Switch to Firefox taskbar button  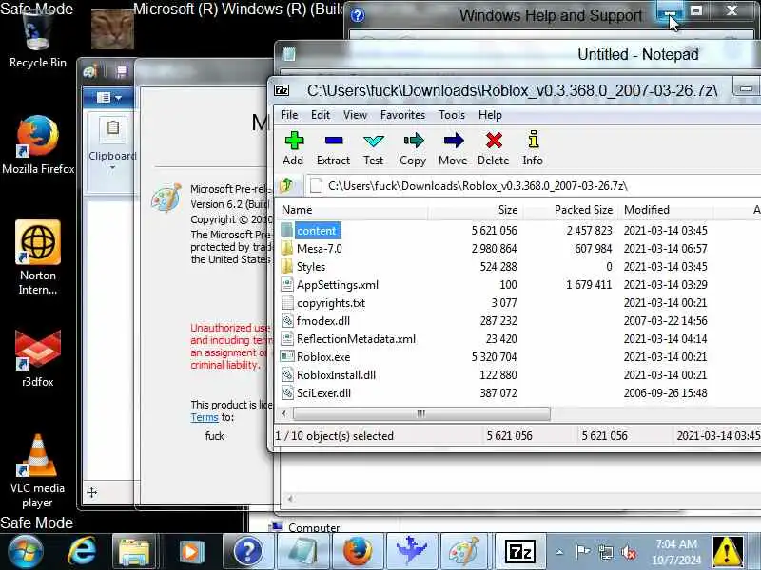click(358, 551)
